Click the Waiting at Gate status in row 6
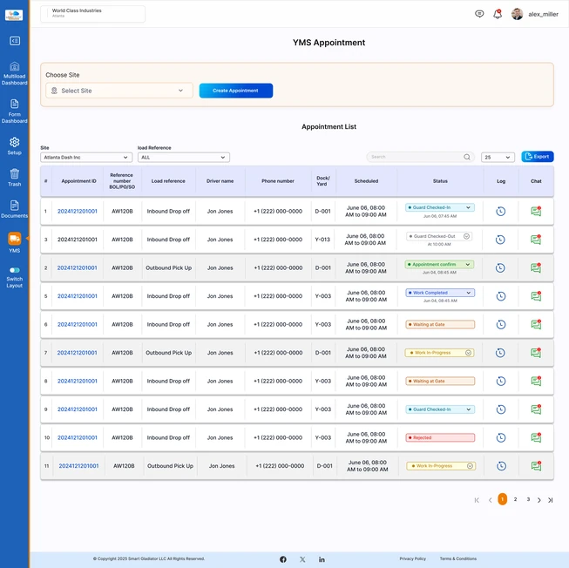 (440, 324)
